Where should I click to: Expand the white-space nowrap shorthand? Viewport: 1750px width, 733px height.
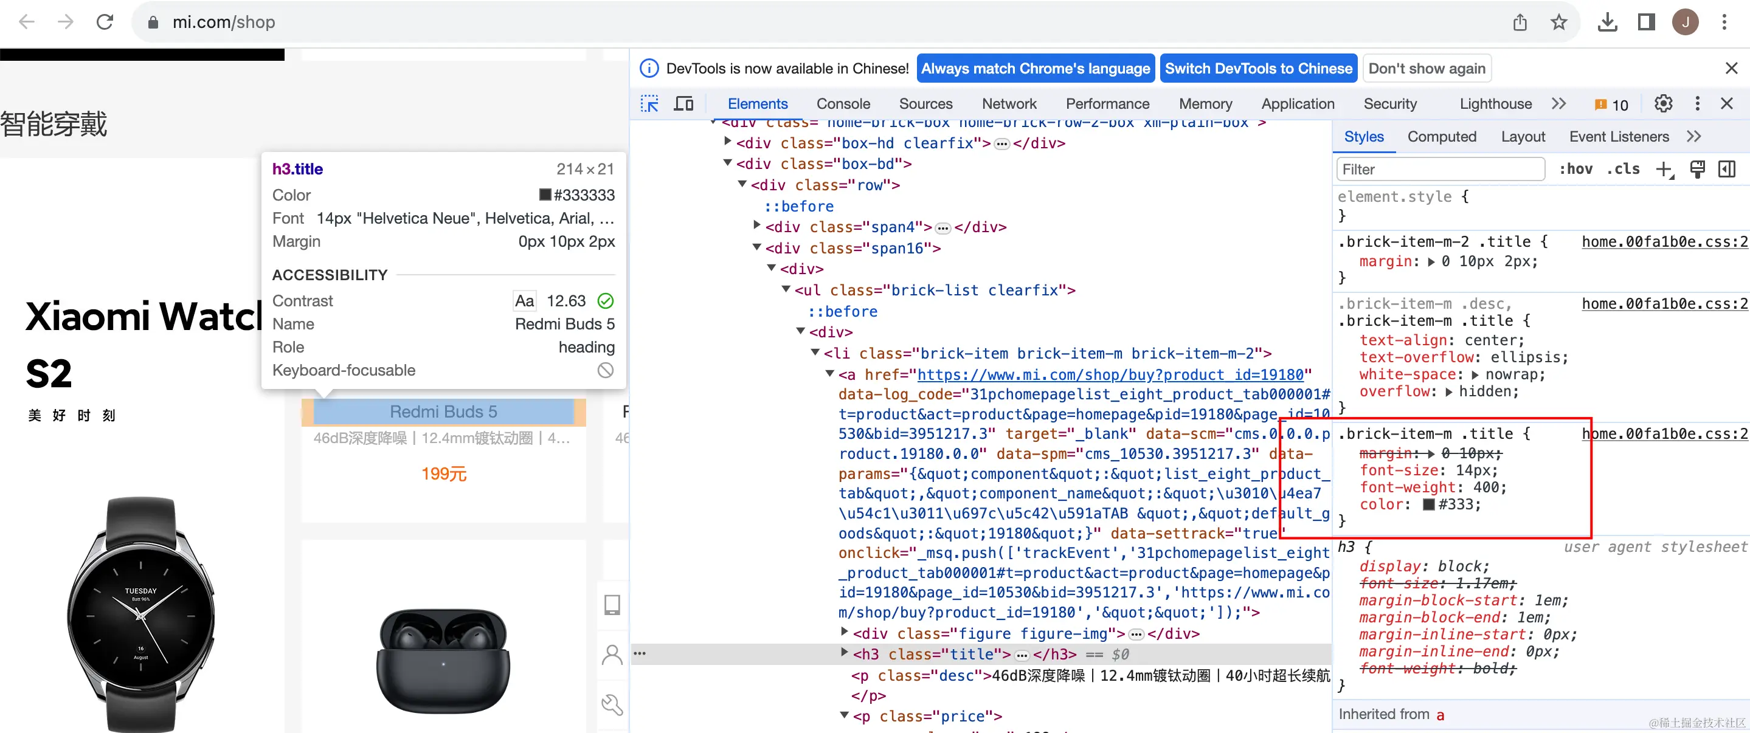[1475, 375]
